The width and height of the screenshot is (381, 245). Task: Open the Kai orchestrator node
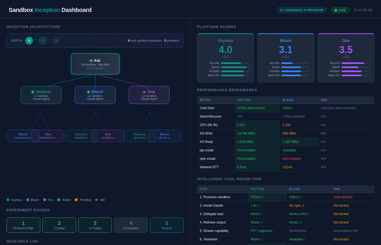(95, 64)
